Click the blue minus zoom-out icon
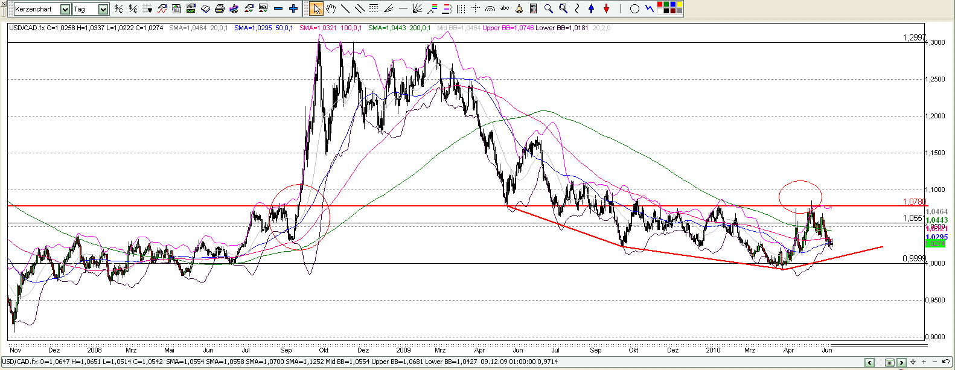This screenshot has width=955, height=370. click(x=278, y=8)
